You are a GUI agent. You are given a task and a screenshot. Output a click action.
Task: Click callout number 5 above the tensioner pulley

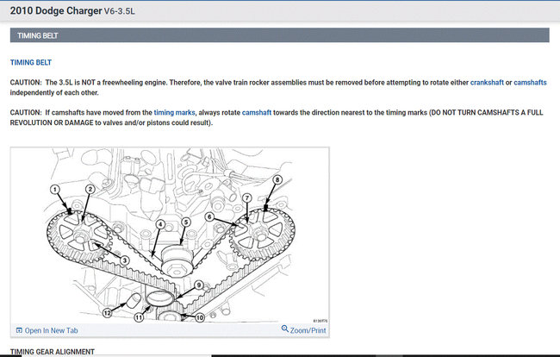pos(185,222)
